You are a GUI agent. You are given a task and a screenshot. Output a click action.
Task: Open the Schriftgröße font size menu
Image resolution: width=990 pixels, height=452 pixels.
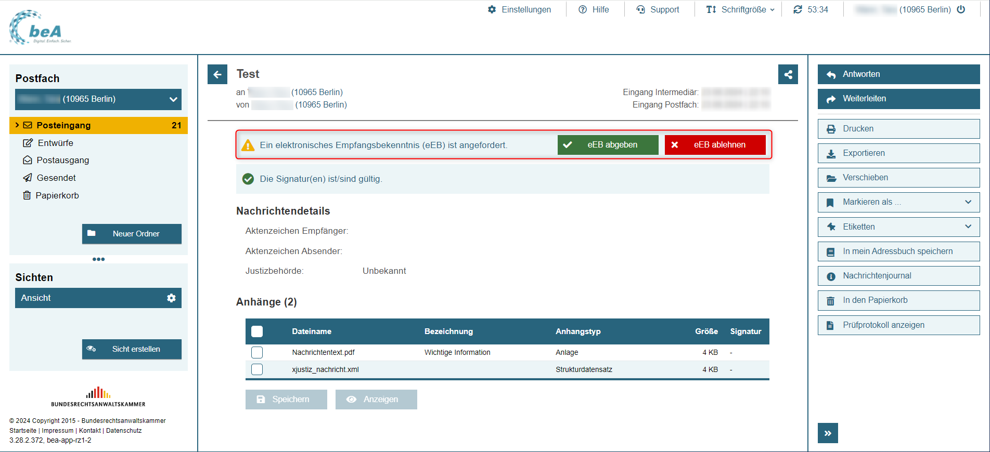[x=740, y=9]
